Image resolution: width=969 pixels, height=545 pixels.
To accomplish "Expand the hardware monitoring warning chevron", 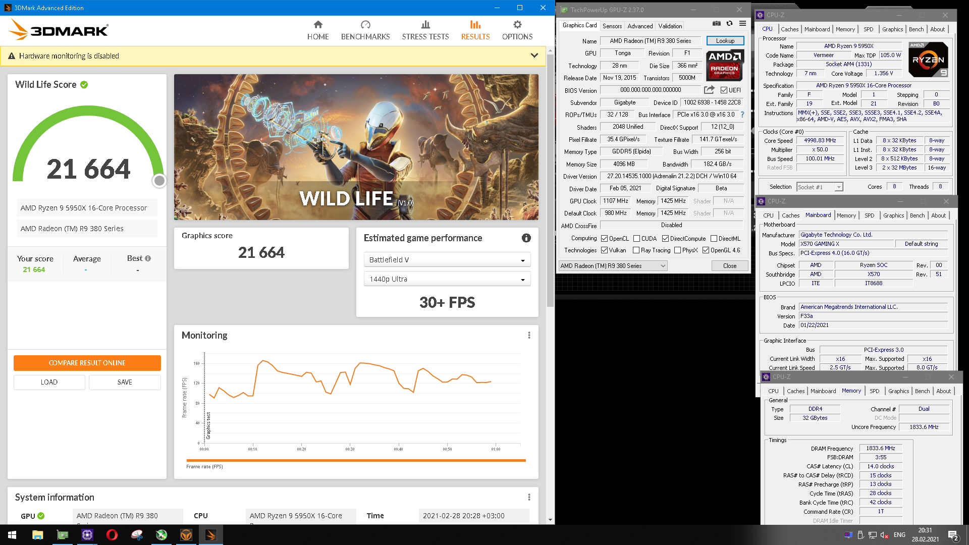I will point(534,56).
